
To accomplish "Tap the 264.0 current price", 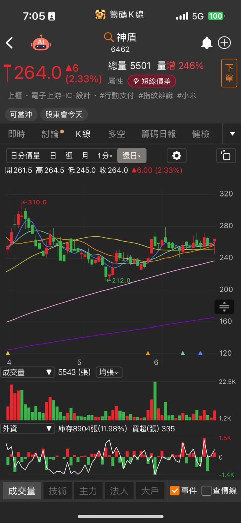I will click(x=37, y=72).
